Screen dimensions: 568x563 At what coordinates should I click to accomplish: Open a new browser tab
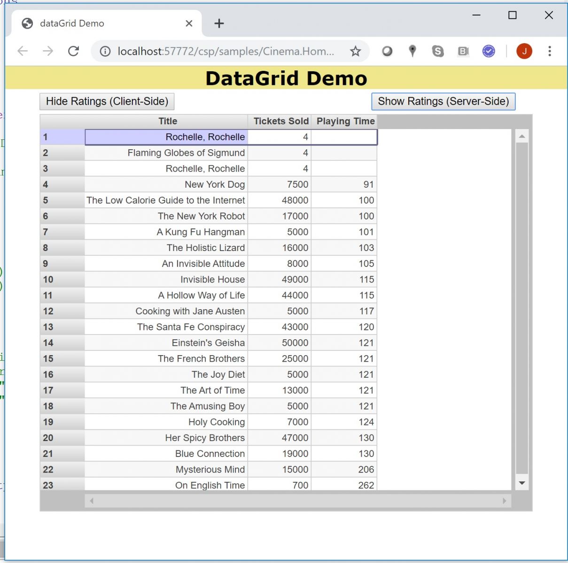(219, 23)
